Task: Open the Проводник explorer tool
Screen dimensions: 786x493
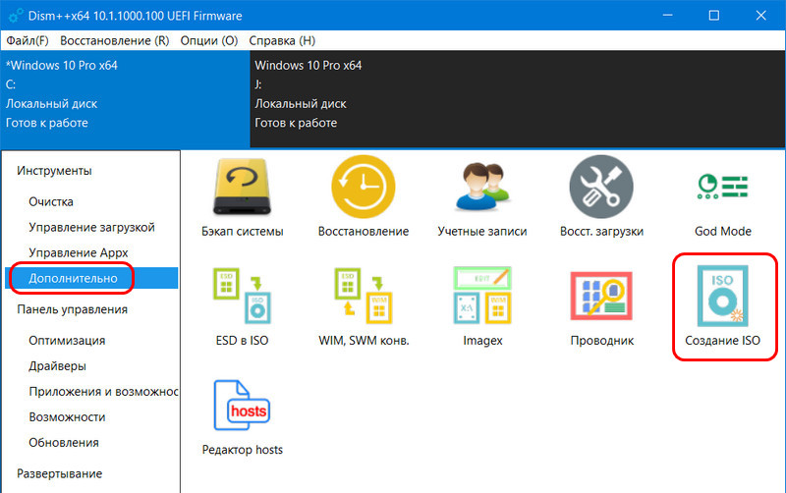Action: (x=601, y=308)
